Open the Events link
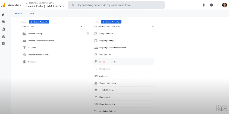 (102, 62)
